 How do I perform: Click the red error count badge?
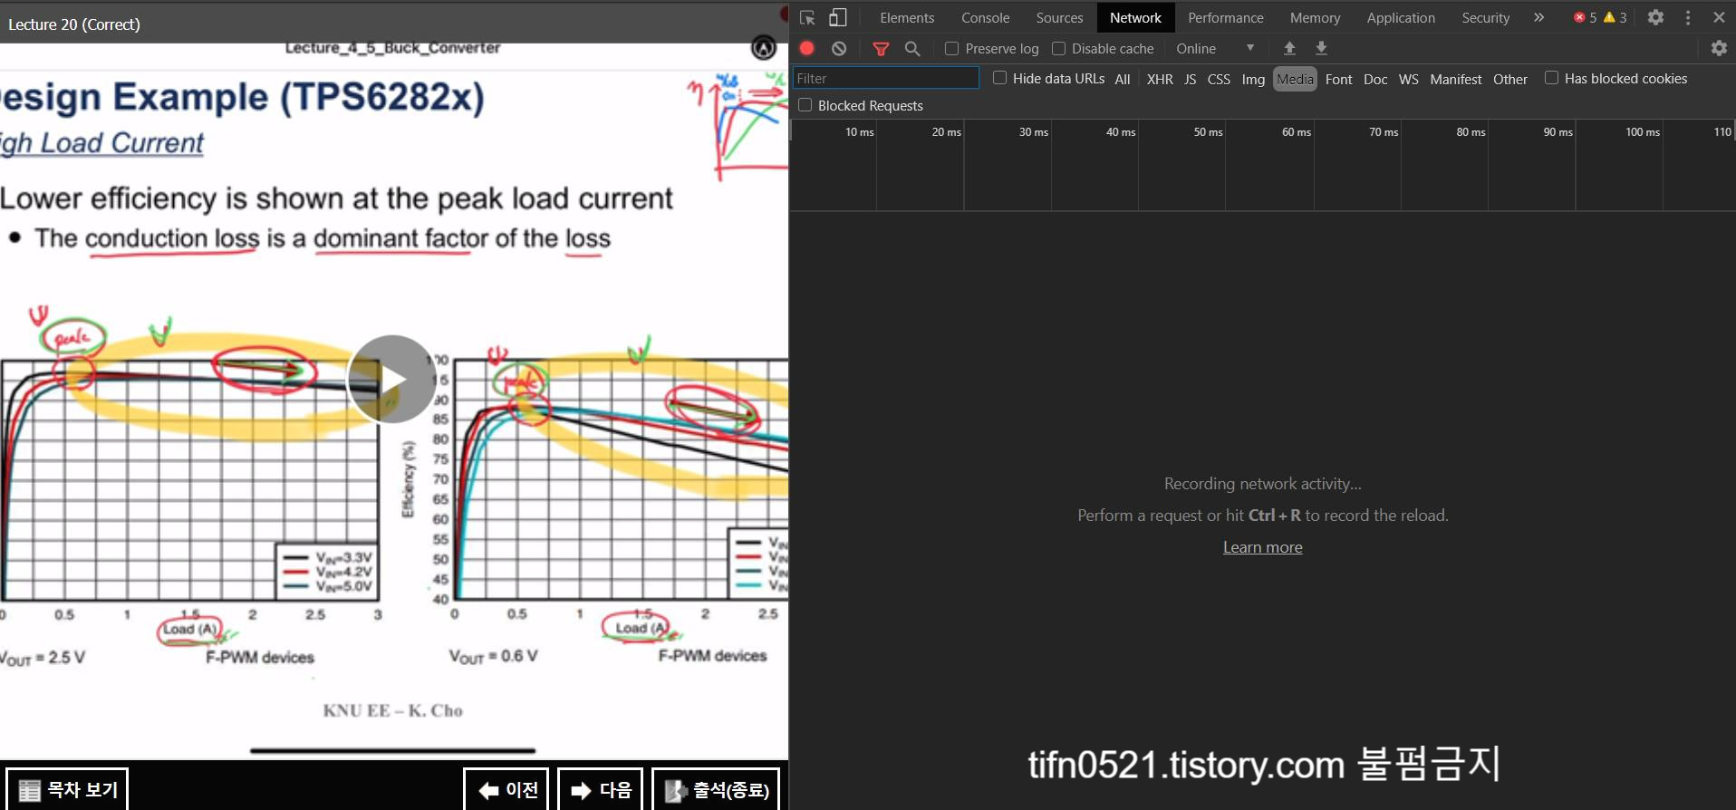point(1585,17)
